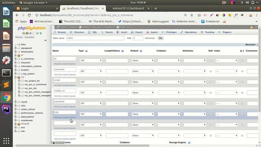Collapse the navigation panel link icon

pyautogui.click(x=45, y=40)
